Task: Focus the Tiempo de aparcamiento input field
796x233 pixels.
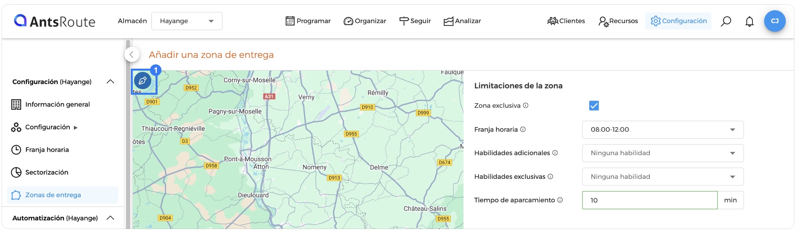Action: coord(650,200)
